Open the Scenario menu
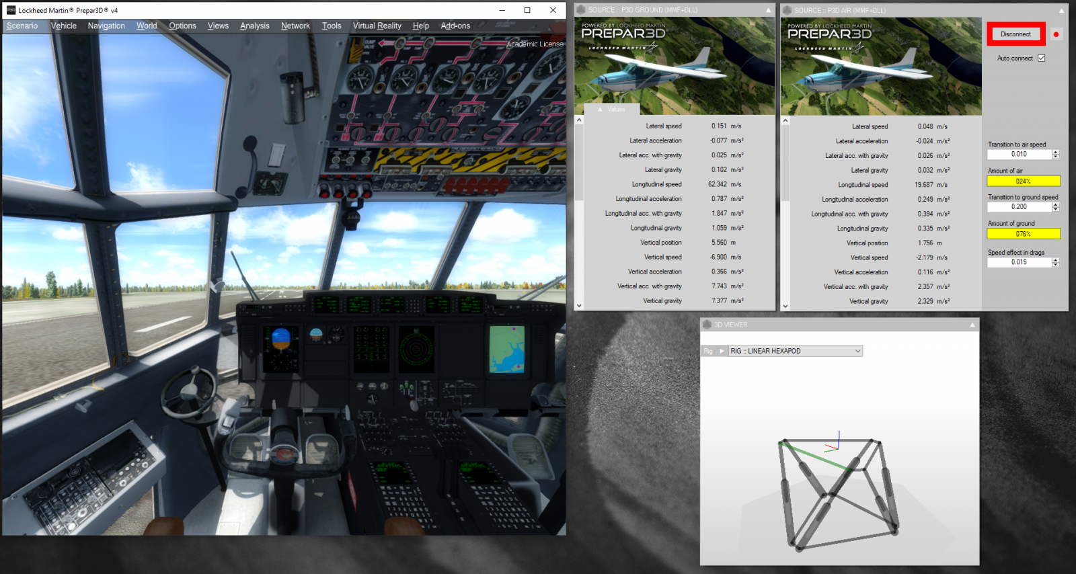1076x574 pixels. 22,26
